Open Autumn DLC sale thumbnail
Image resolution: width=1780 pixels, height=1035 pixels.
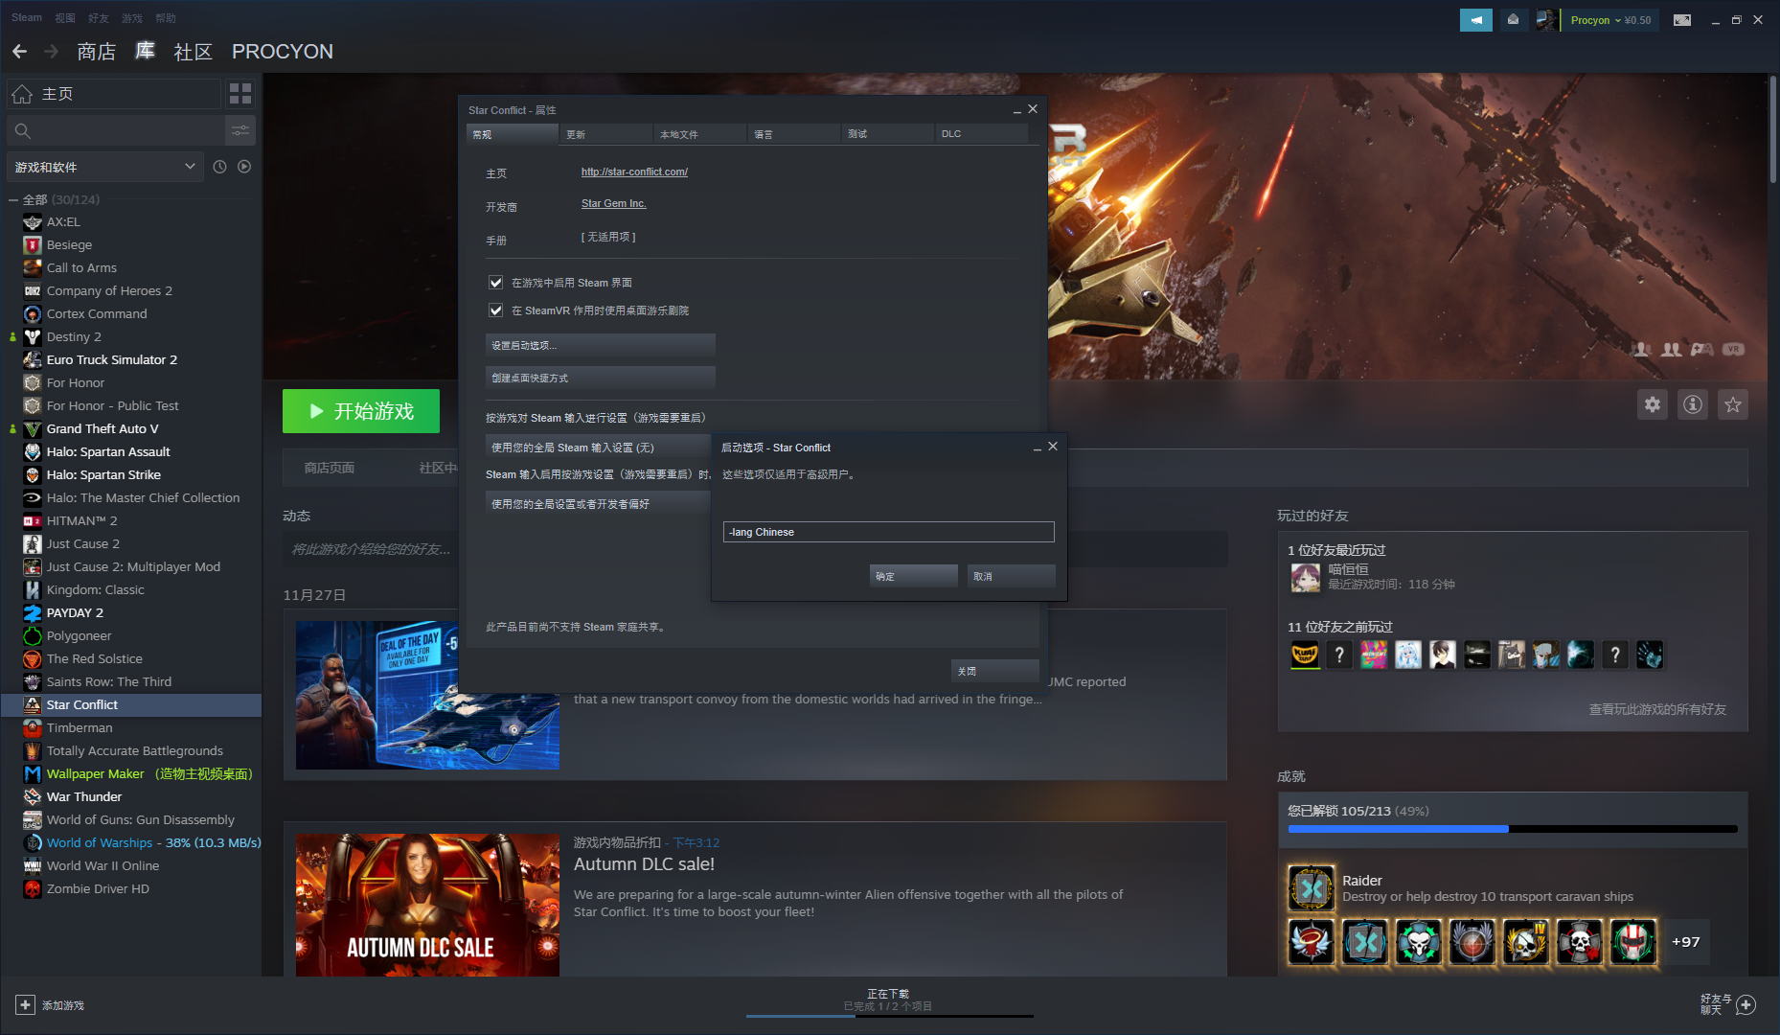(427, 905)
